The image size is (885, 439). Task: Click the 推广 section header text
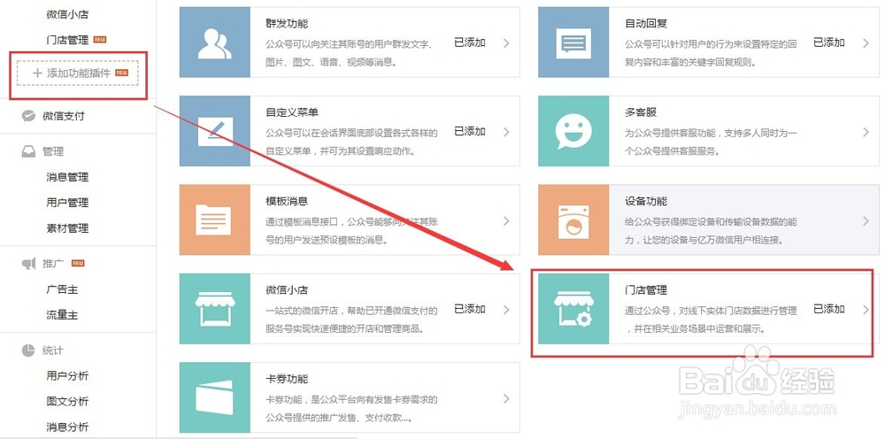point(53,264)
